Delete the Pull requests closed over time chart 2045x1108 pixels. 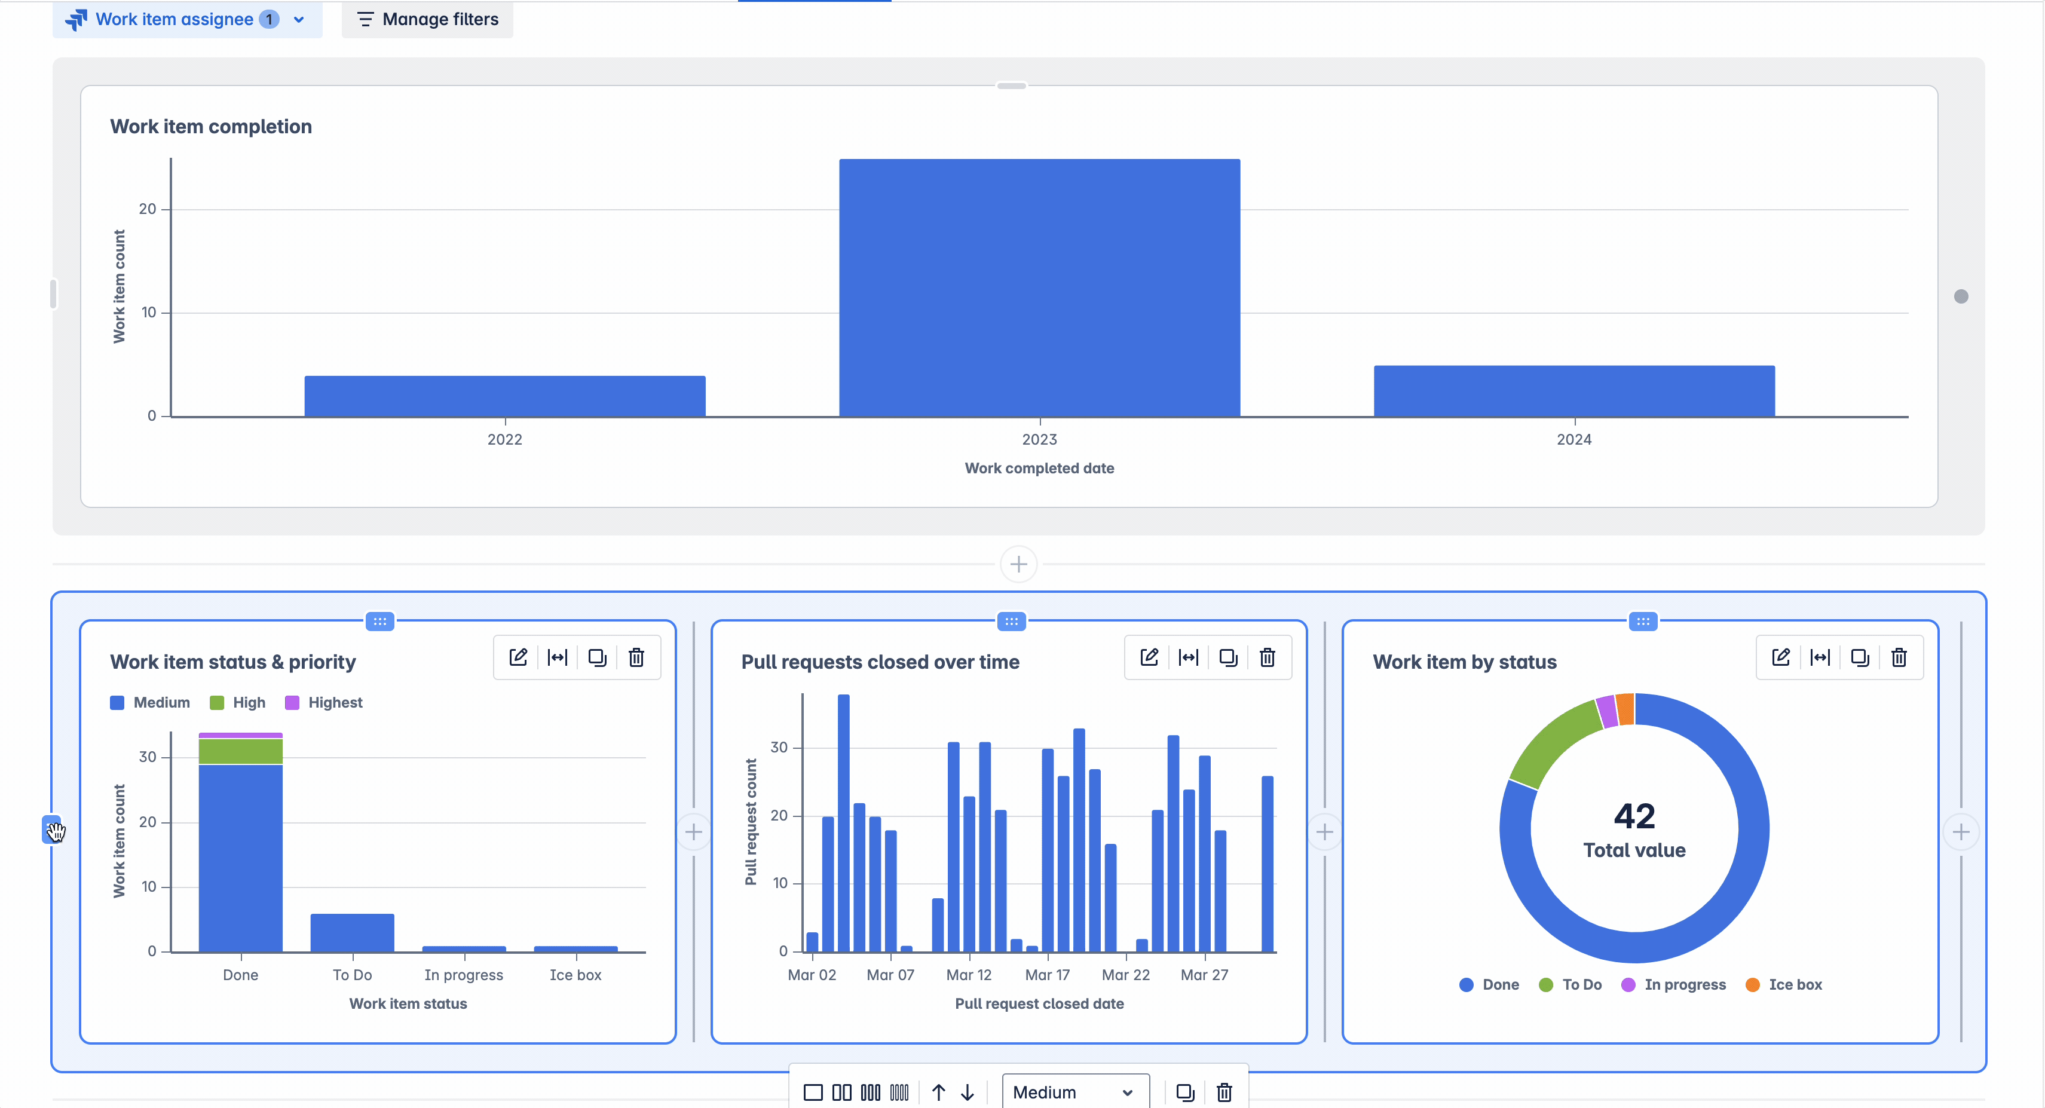tap(1267, 657)
